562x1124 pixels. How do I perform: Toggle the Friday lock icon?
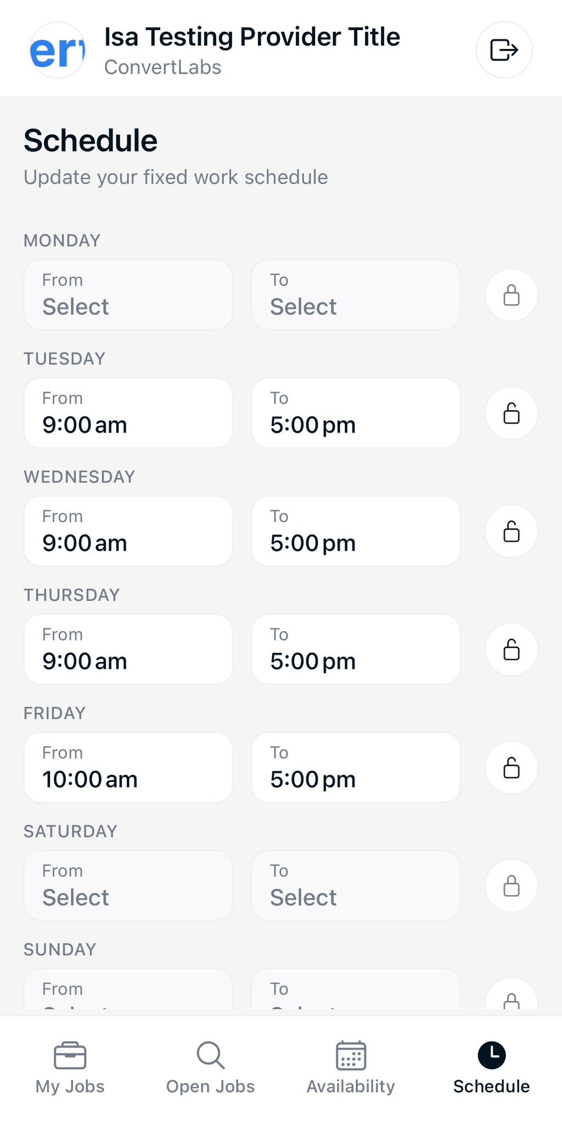511,768
